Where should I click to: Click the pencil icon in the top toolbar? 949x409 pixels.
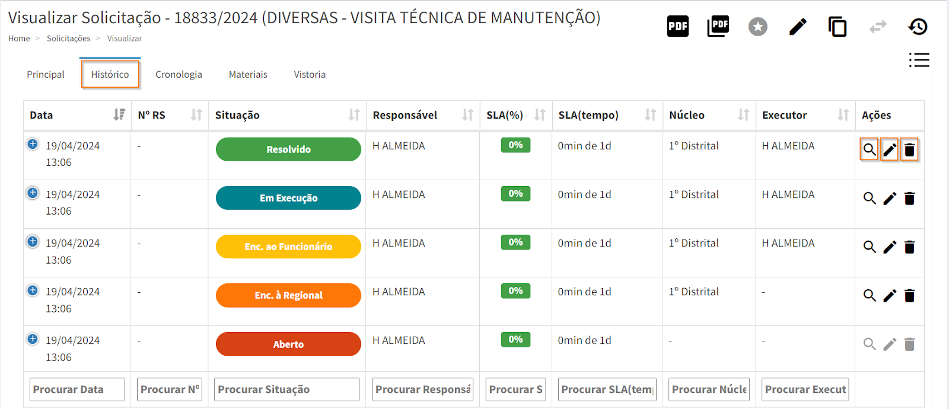(x=798, y=27)
